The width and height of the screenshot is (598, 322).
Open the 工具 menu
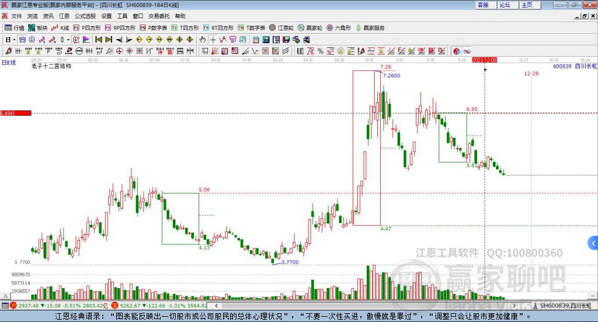pos(122,16)
